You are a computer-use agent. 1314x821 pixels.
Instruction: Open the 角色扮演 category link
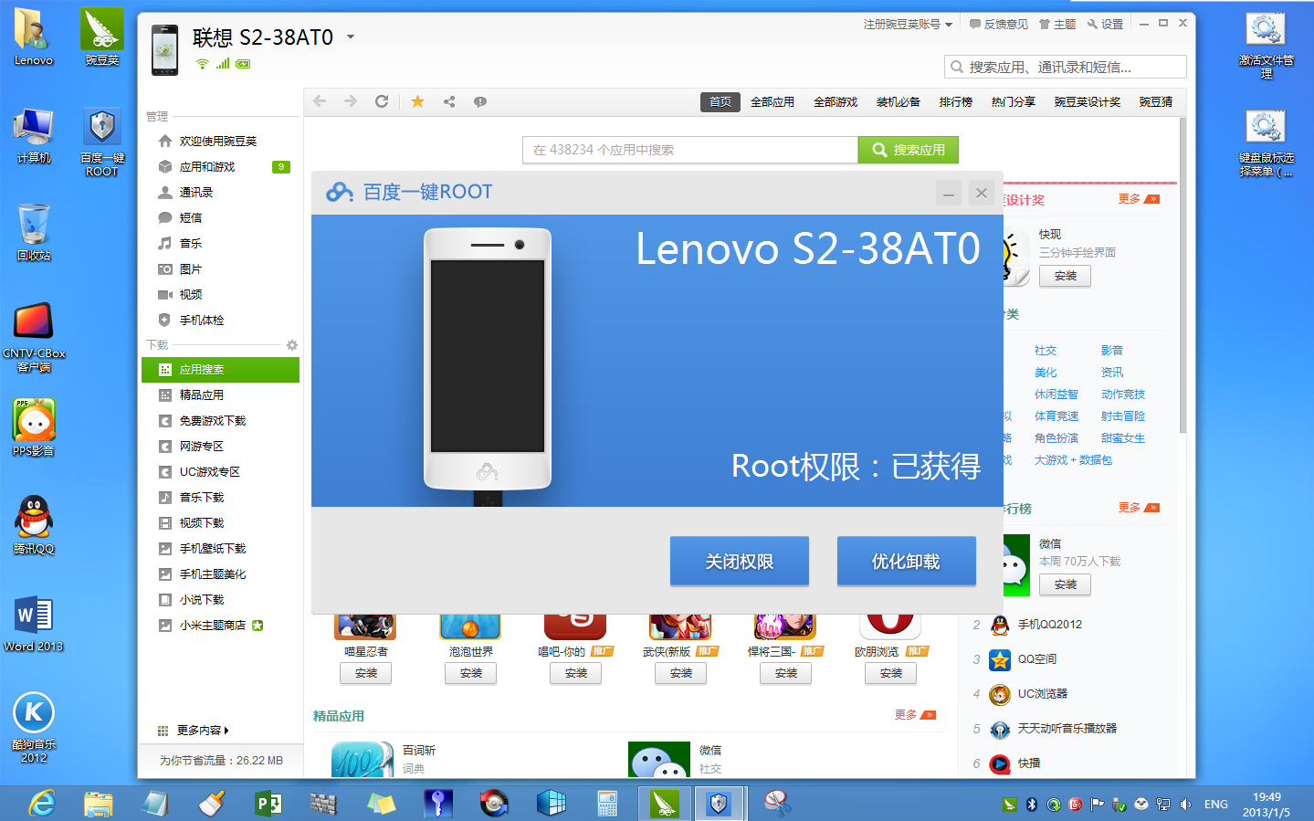pos(1056,438)
